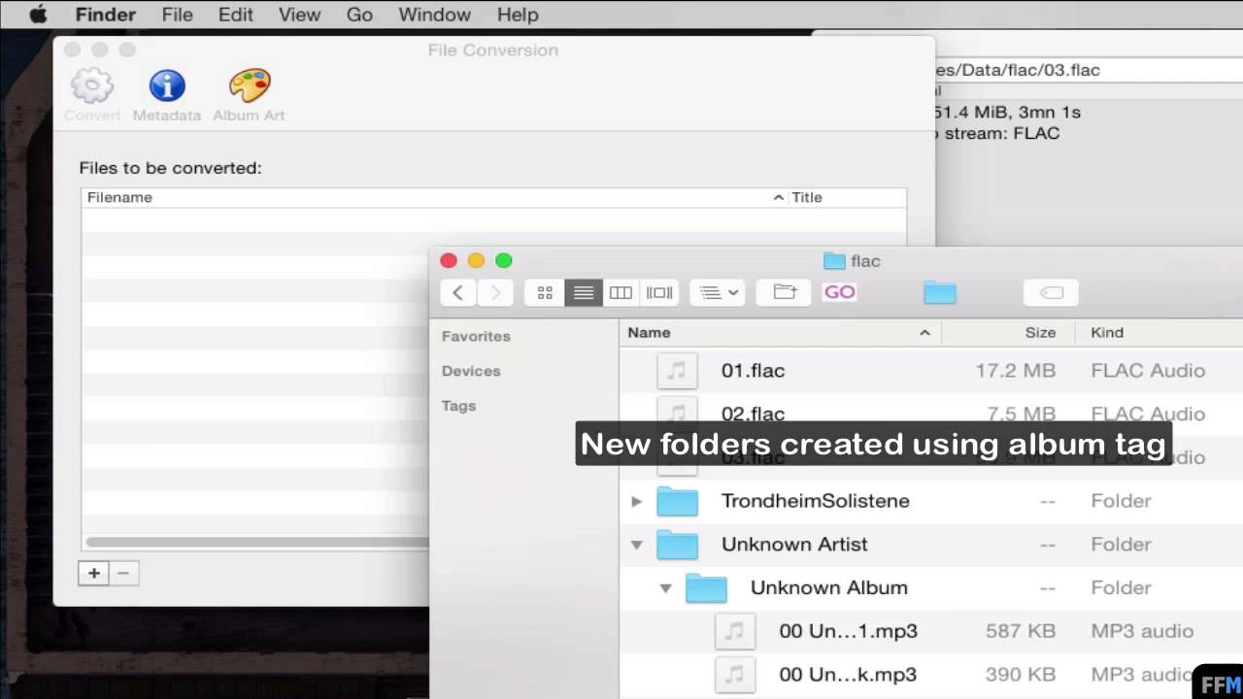The height and width of the screenshot is (699, 1243).
Task: Click the Tags sidebar heading
Action: point(458,406)
